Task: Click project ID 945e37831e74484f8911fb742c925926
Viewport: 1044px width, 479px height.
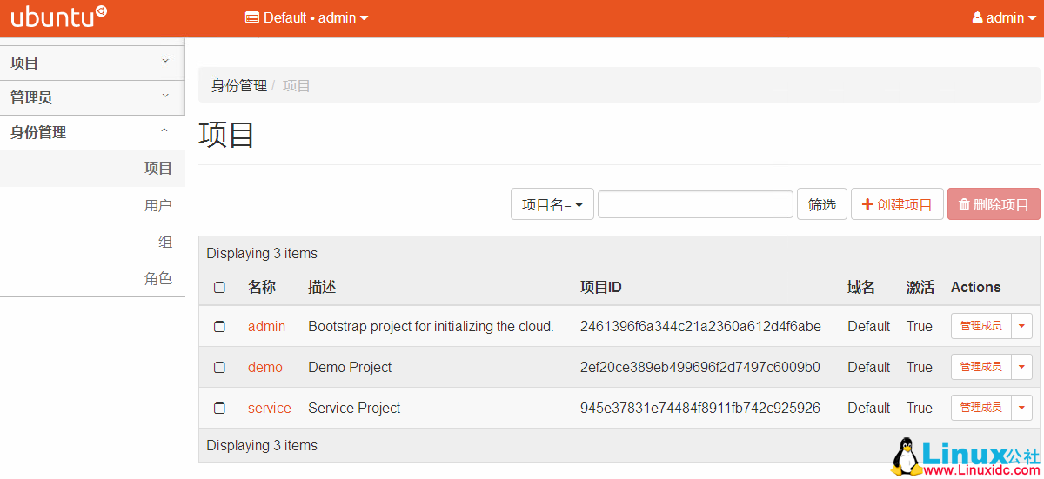Action: pos(700,408)
